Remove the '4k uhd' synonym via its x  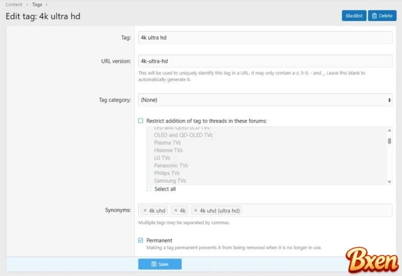[145, 210]
